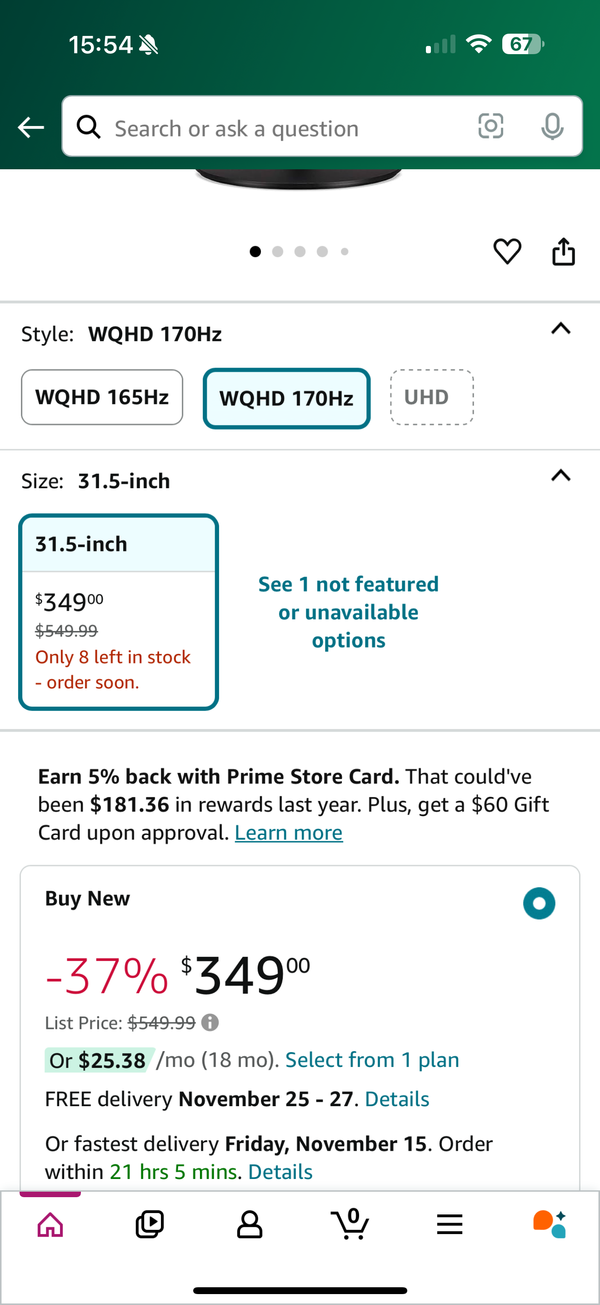The width and height of the screenshot is (600, 1305).
Task: Tap the microphone voice search icon
Action: tap(552, 126)
